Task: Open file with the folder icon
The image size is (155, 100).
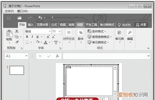Action: tap(20, 18)
